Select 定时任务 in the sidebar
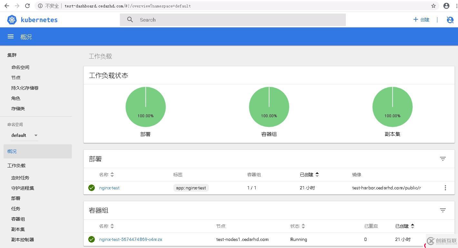The image size is (458, 248). 20,178
